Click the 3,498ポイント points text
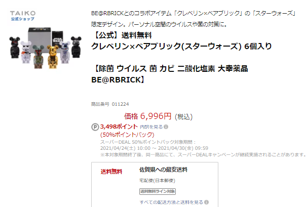This screenshot has height=207, width=307. pyautogui.click(x=119, y=127)
